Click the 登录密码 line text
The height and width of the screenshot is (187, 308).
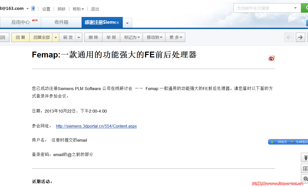pyautogui.click(x=63, y=154)
